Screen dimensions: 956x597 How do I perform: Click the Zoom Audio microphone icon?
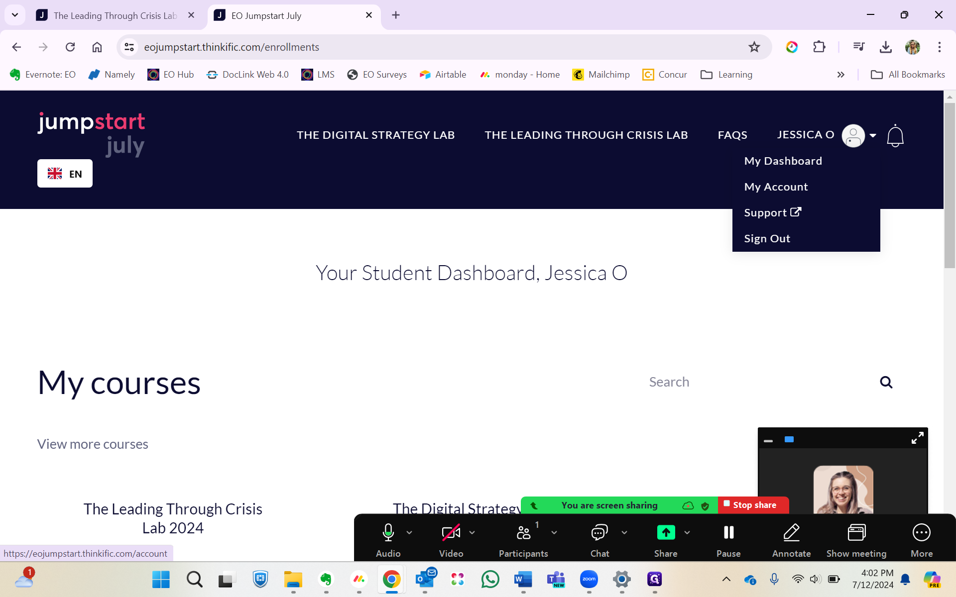[x=388, y=532]
